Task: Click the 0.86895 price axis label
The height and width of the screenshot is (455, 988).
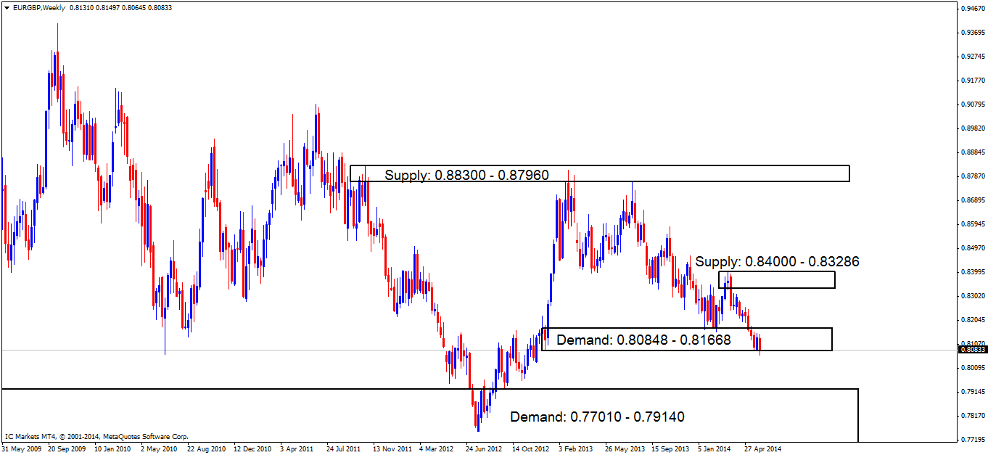Action: point(971,200)
